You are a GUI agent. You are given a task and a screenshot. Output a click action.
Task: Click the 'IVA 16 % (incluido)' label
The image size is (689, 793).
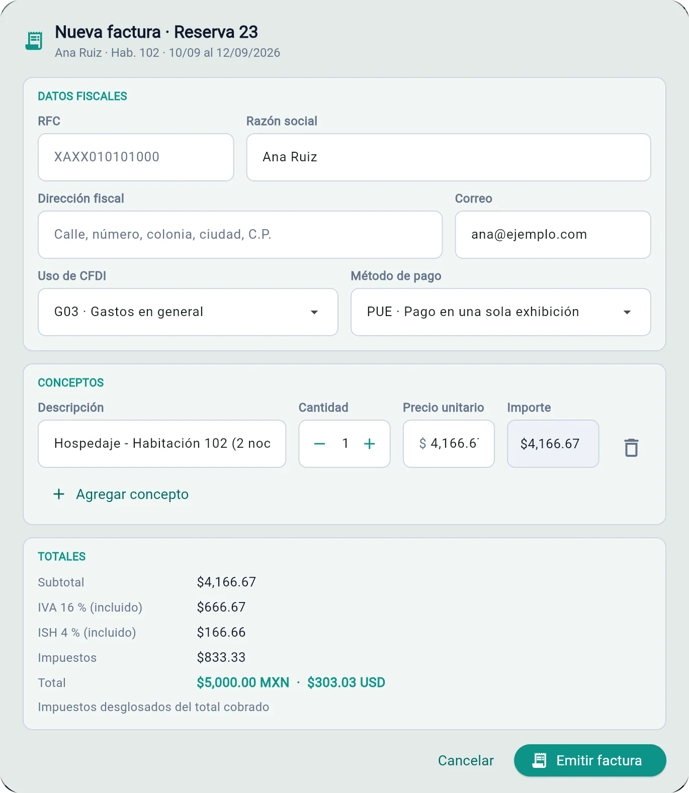[x=90, y=608]
